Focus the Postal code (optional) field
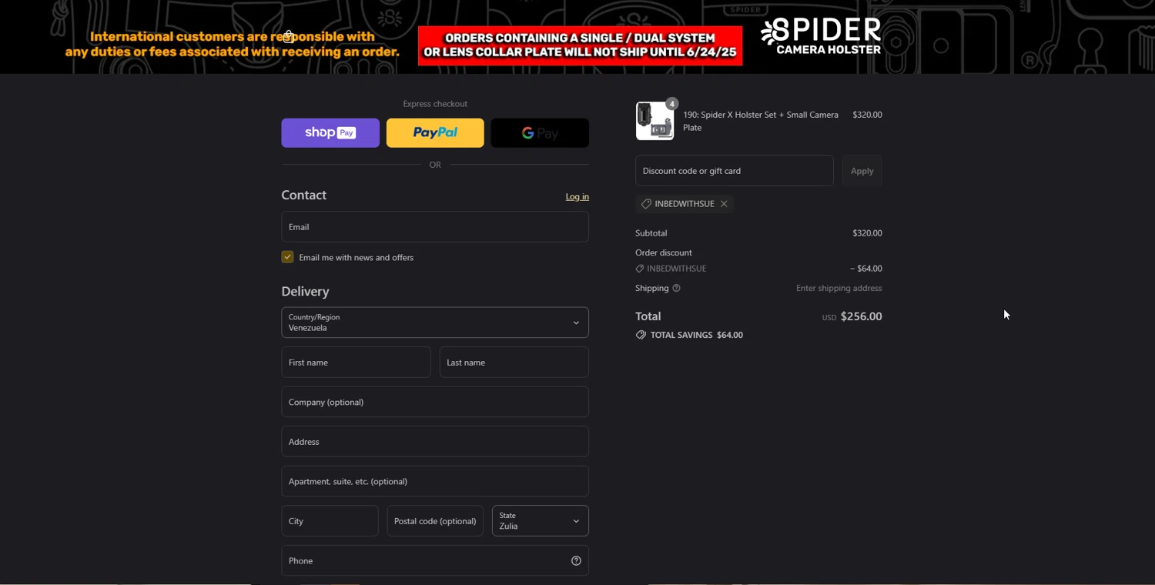Screen dimensions: 1155x585 [435, 521]
